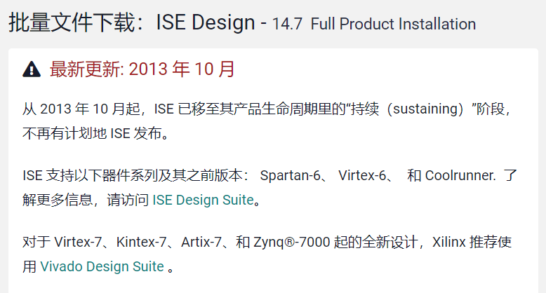546x293 pixels.
Task: Click the line '不再有计划地 ISE 发布。'
Action: [x=95, y=134]
